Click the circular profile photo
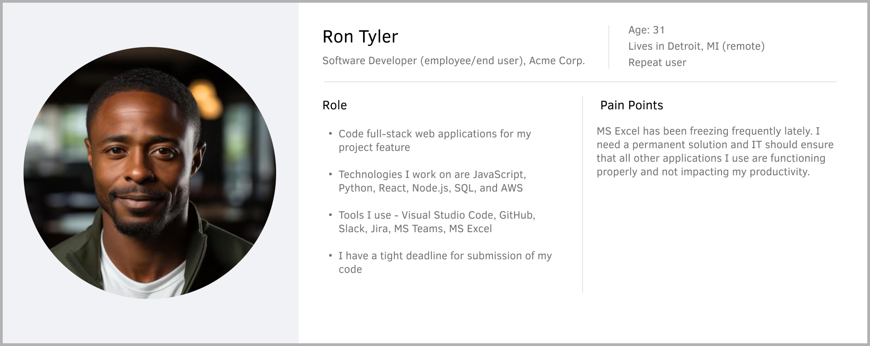 pos(150,173)
